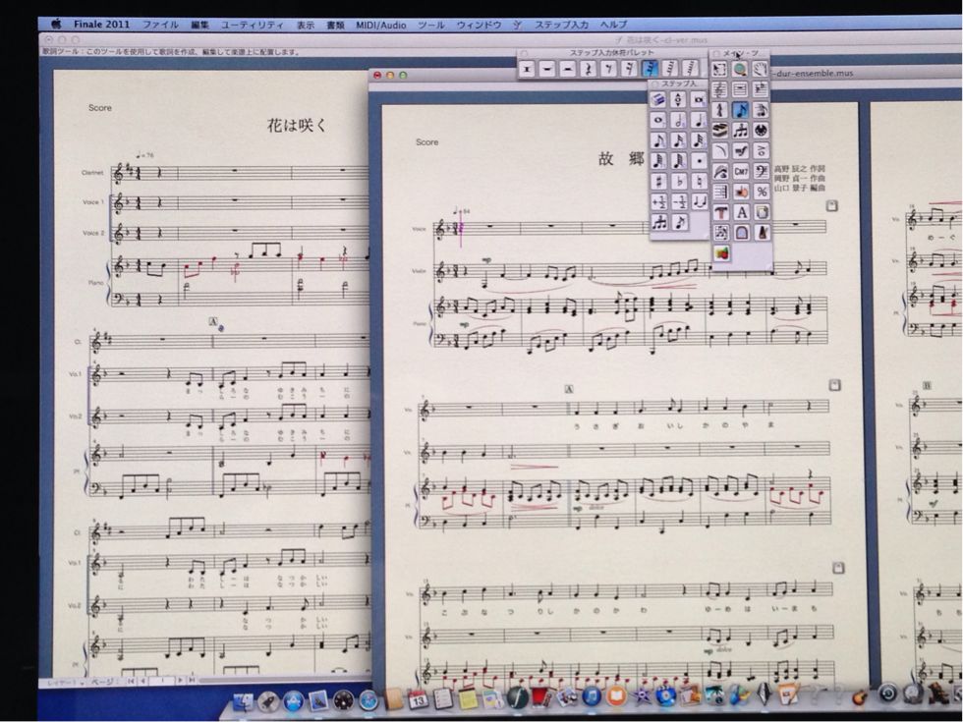Select the sharp accidental button
963x722 pixels.
(x=658, y=181)
